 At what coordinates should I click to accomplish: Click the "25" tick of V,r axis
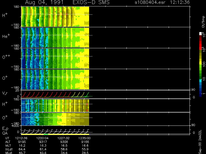coord(18,90)
